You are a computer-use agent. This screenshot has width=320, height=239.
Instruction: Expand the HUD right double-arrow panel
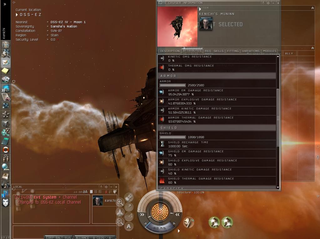coord(177,215)
